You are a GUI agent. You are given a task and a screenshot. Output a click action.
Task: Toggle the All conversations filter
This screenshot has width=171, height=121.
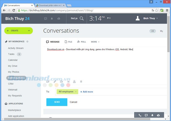tap(153, 31)
